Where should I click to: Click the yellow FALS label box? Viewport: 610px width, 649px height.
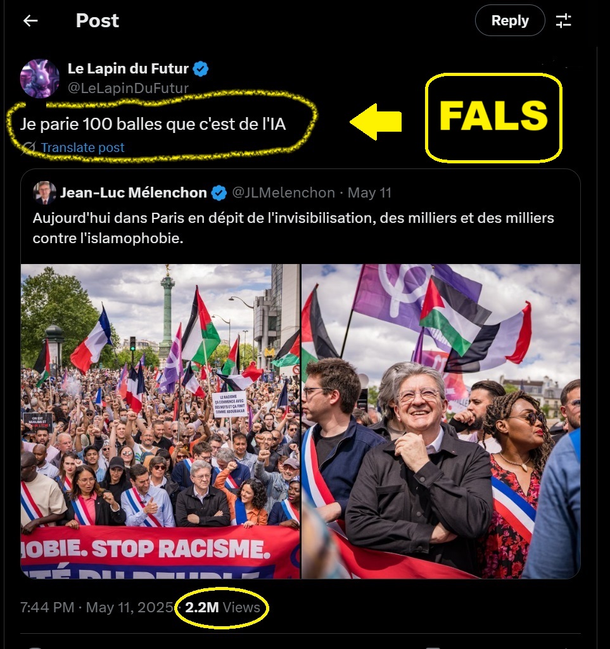click(493, 118)
